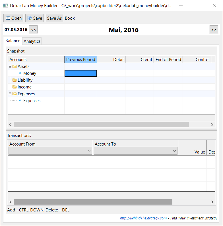This screenshot has height=226, width=223.
Task: Click the highlighted Previous Period cell for Money
Action: tap(80, 73)
